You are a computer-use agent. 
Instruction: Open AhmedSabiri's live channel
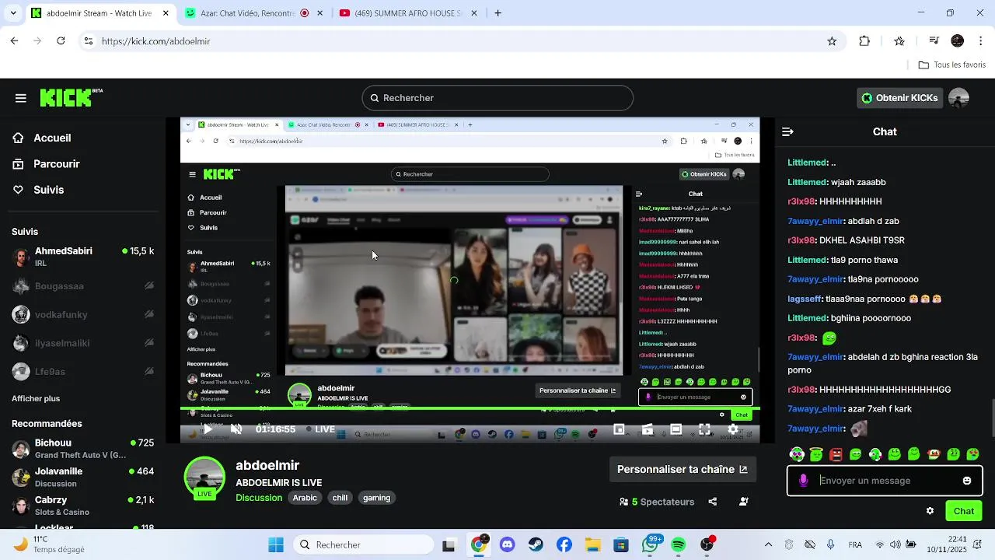84,257
